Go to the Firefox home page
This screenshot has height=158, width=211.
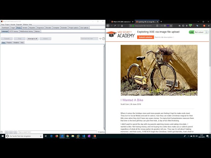(x=122, y=26)
